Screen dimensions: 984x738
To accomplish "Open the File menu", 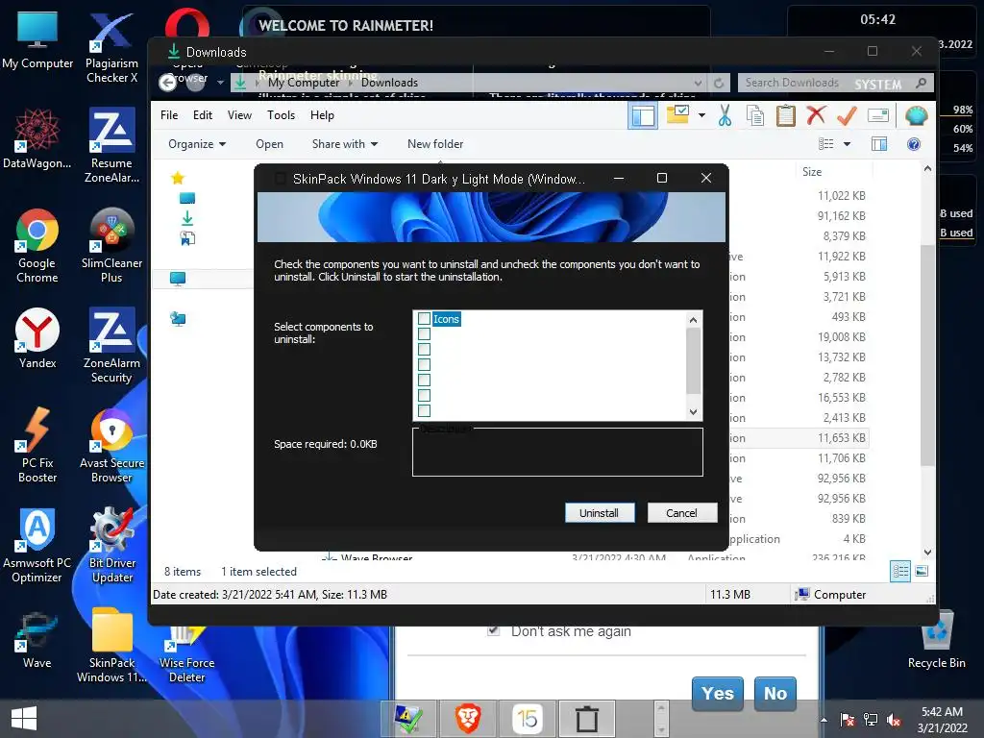I will (169, 115).
